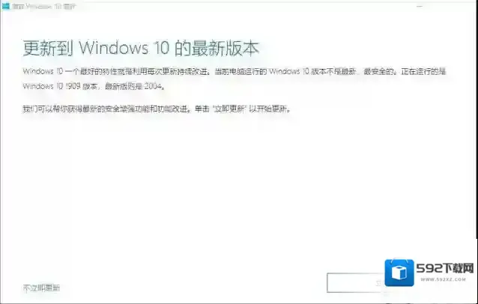
Task: Open the WWW.592XZ.COM watermark address
Action: [444, 279]
